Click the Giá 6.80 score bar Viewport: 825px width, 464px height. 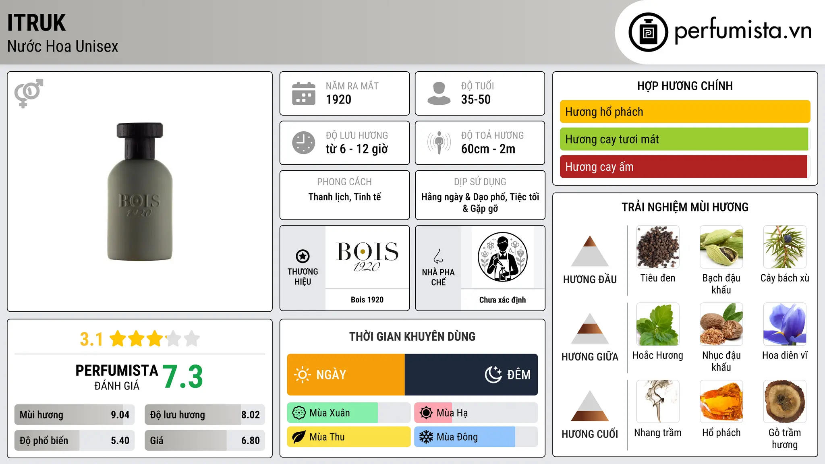tap(205, 440)
